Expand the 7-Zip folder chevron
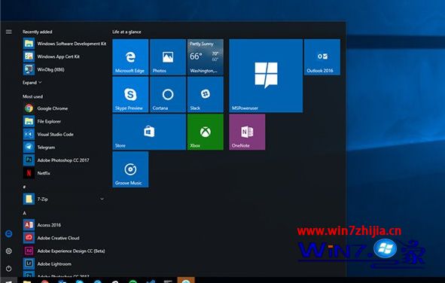Screen dimensions: 445x283 coord(102,199)
